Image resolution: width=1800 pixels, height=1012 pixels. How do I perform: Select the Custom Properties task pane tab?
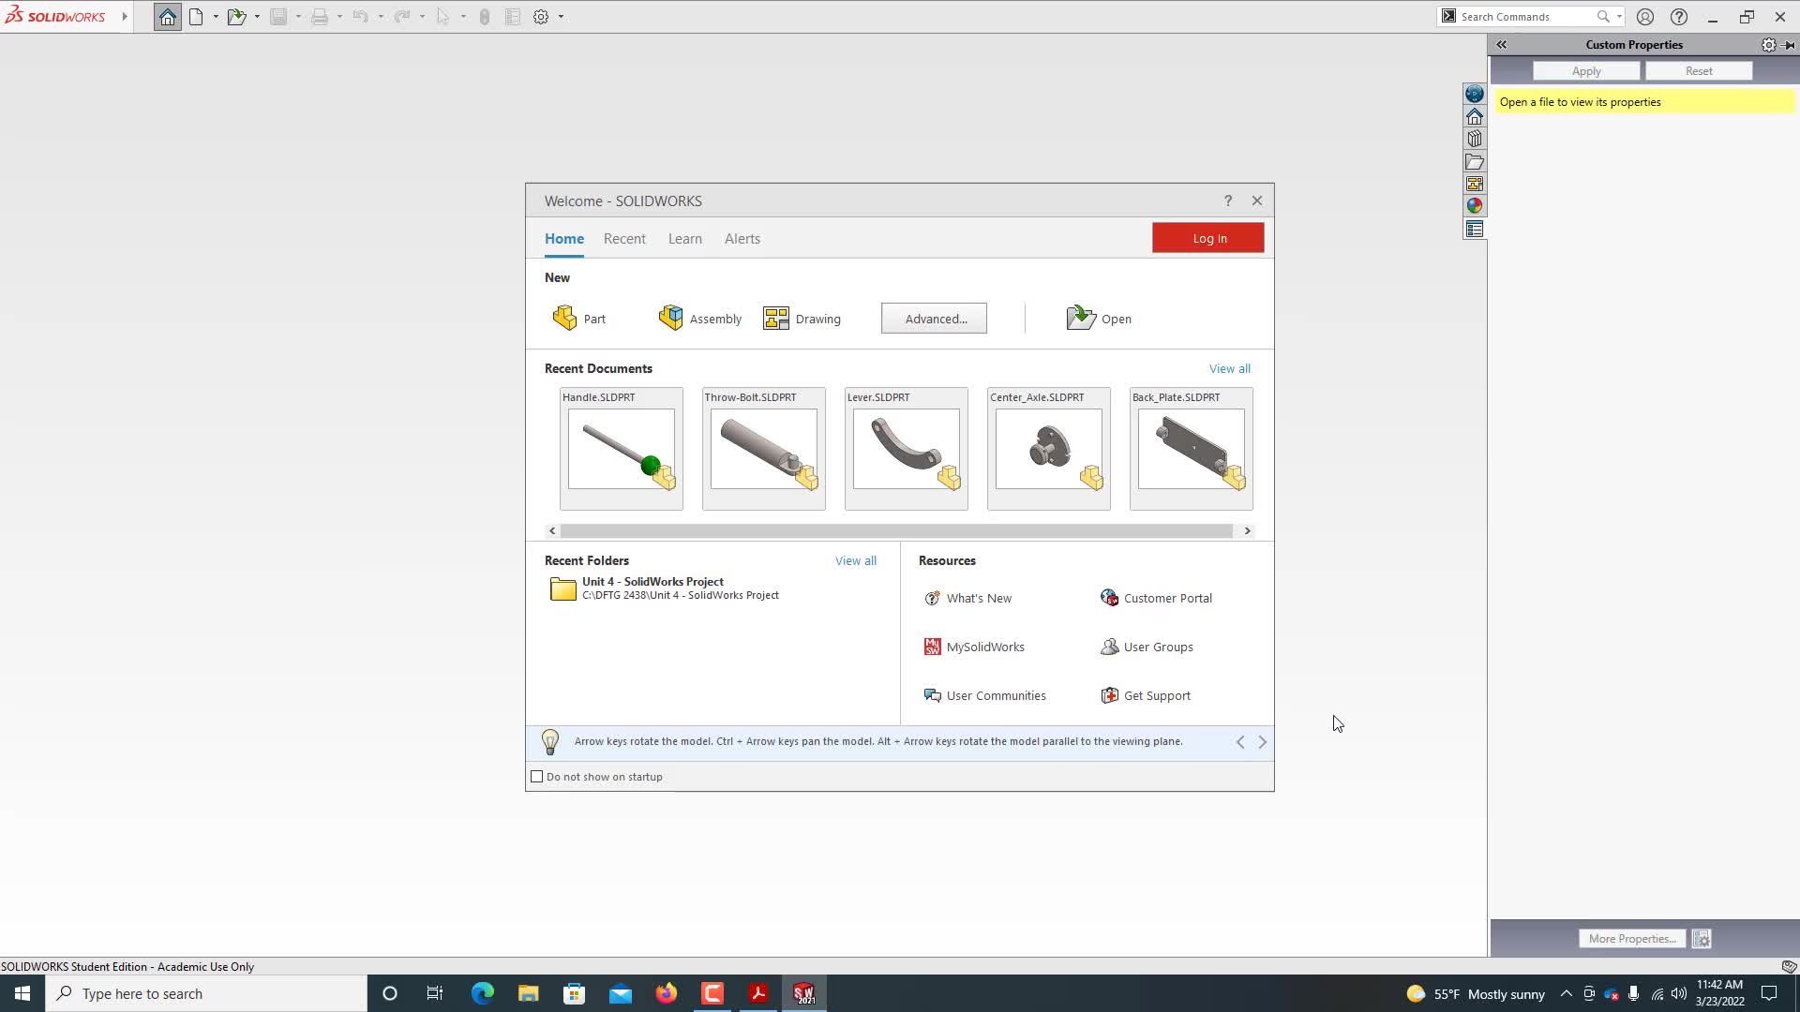[x=1475, y=229]
